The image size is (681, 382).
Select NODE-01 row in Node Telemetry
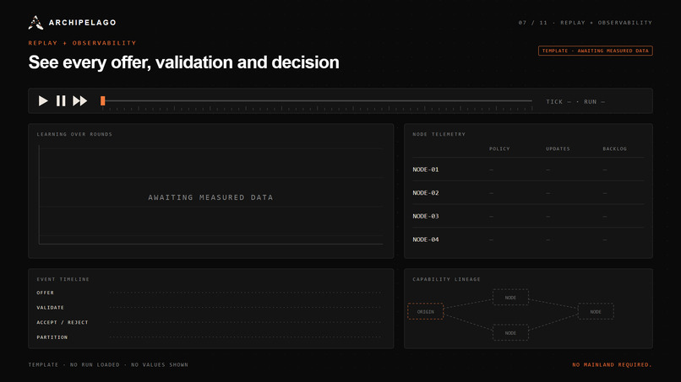[528, 169]
